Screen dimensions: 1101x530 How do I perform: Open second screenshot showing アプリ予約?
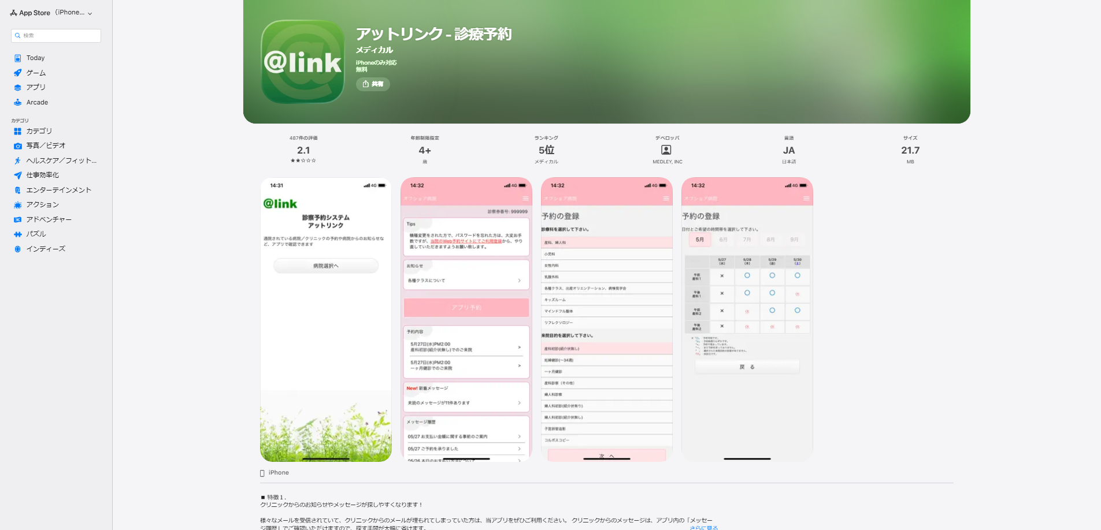point(466,319)
